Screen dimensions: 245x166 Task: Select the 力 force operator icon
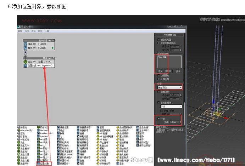coord(58,136)
